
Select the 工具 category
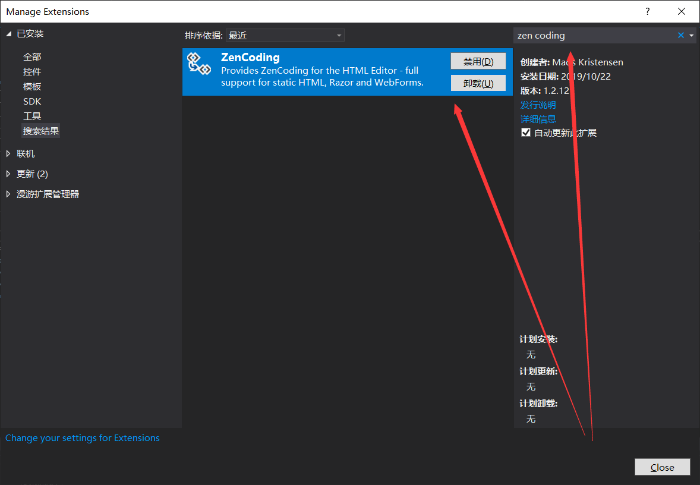(x=32, y=116)
